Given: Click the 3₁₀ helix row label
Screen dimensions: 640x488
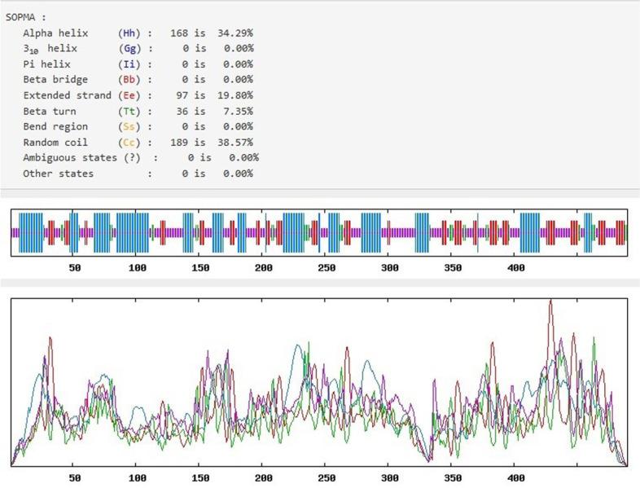Looking at the screenshot, I should (50, 48).
